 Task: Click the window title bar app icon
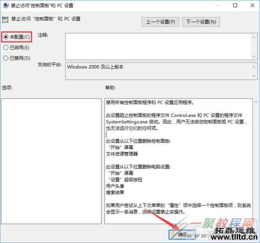point(6,6)
